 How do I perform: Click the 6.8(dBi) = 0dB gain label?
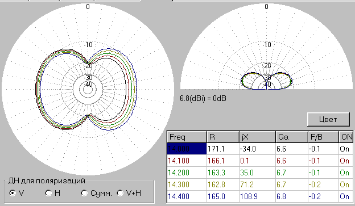(x=203, y=99)
